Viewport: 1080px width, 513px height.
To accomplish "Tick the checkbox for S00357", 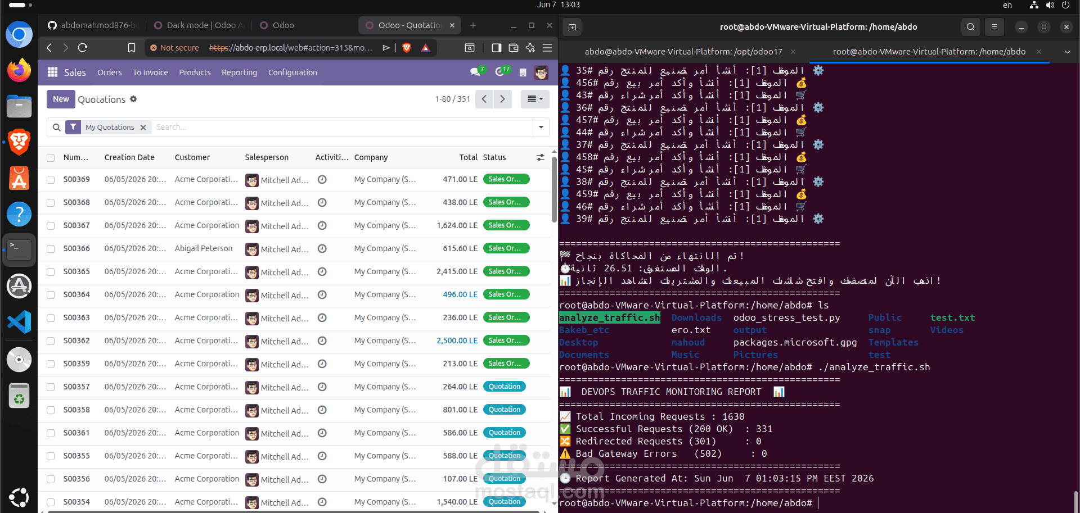I will pos(51,387).
